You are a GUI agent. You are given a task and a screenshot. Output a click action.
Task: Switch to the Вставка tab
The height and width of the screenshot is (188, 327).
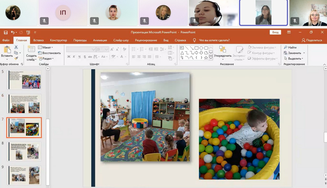tap(39, 40)
